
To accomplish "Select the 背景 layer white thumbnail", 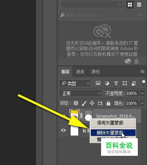I will 74,130.
